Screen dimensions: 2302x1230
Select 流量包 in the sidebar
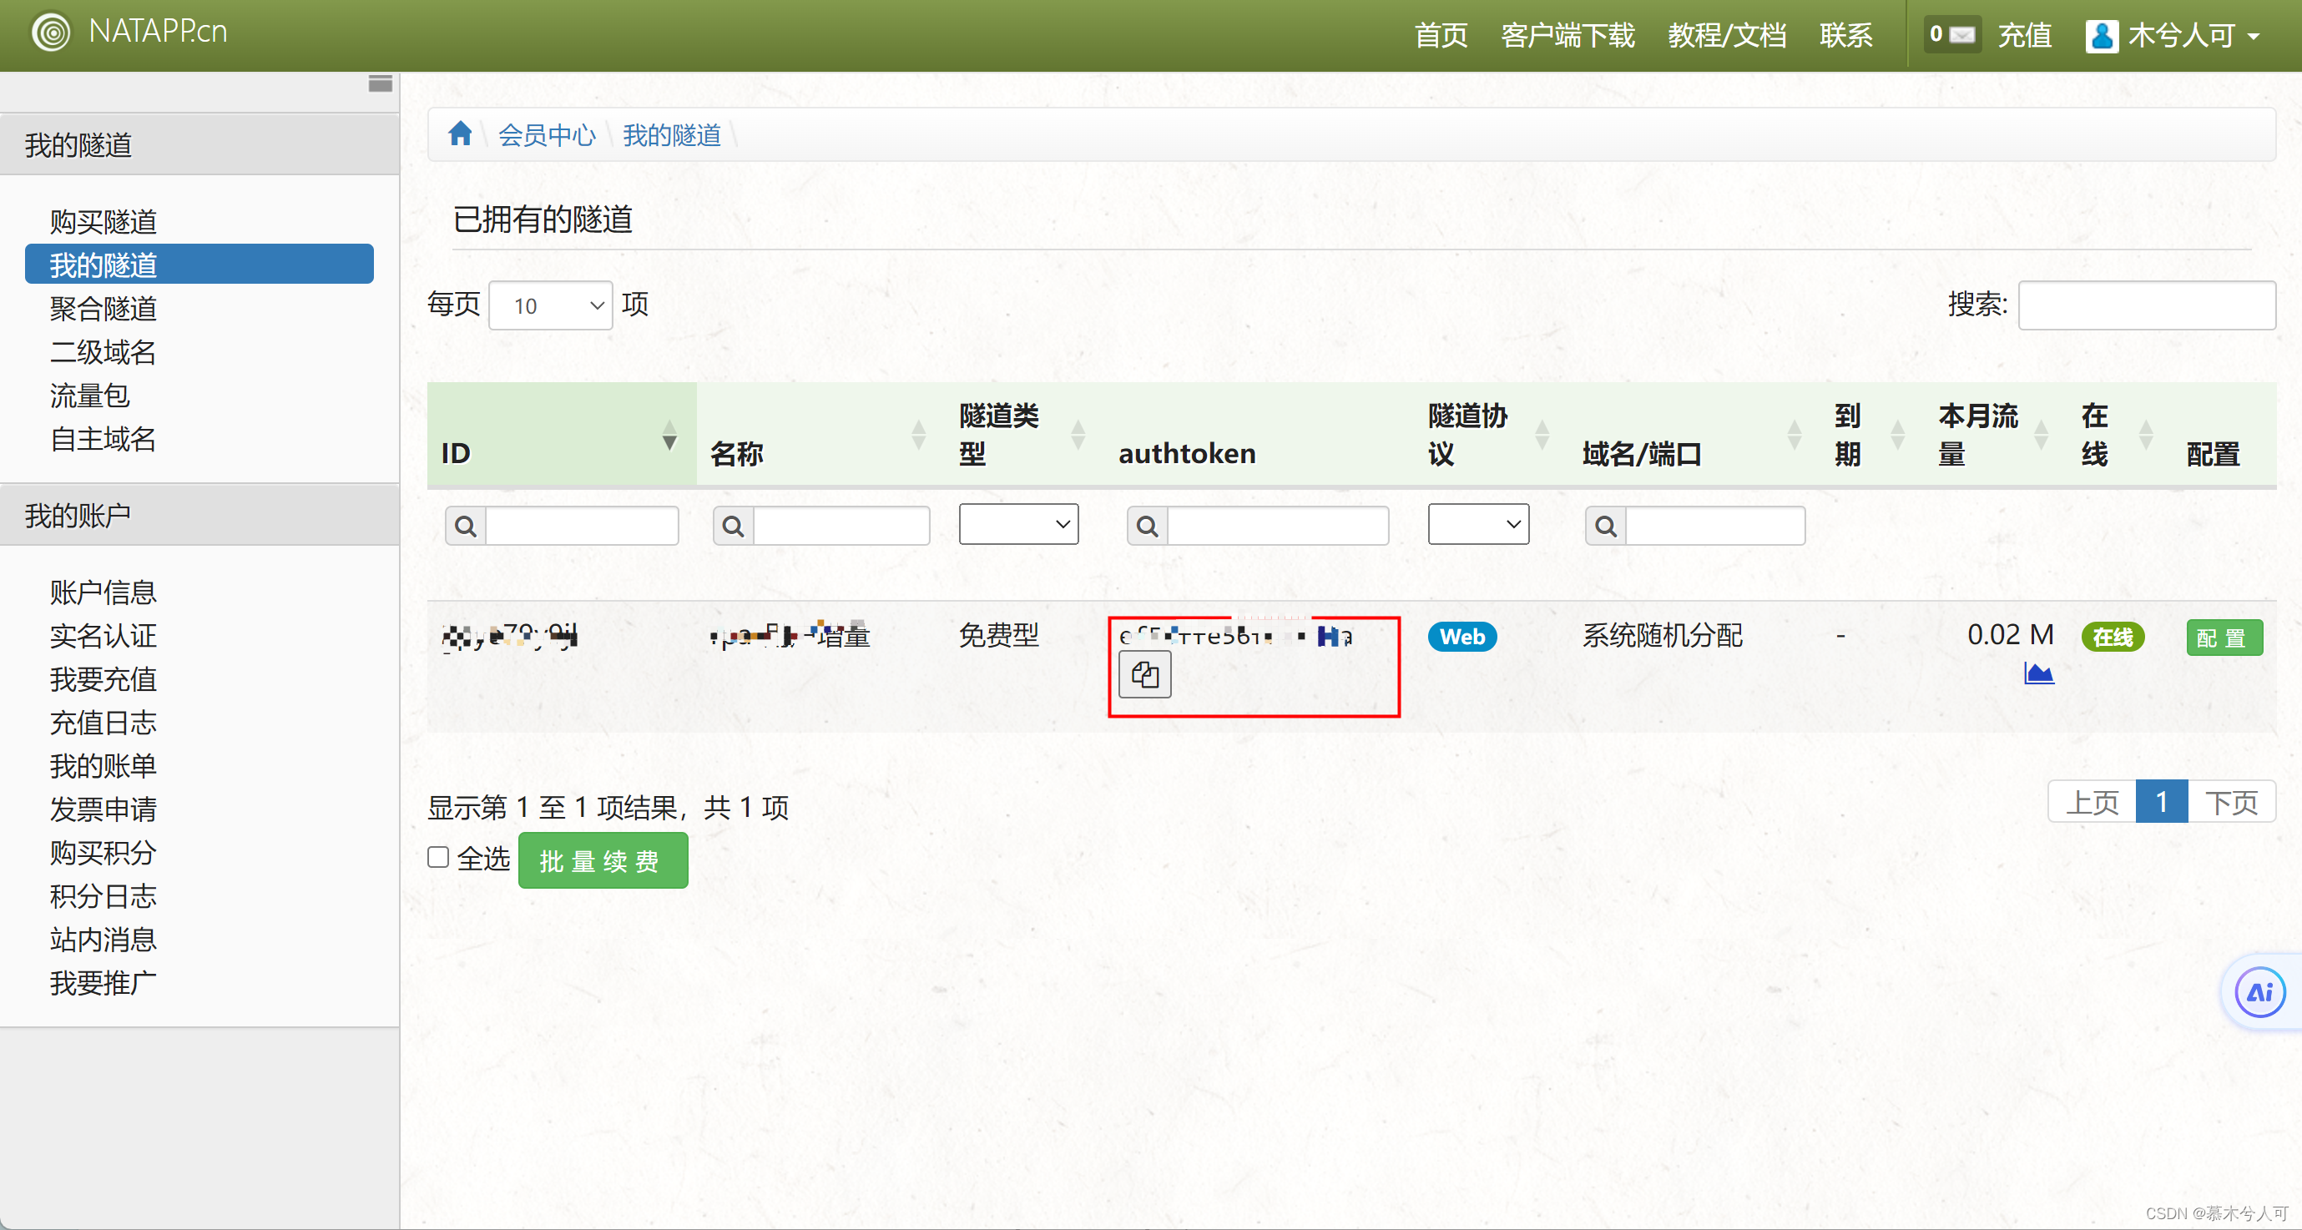click(89, 395)
